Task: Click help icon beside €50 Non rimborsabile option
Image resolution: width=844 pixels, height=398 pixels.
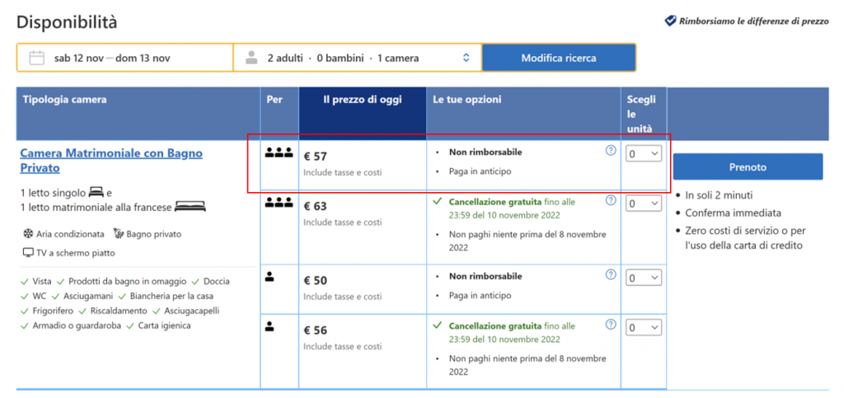Action: tap(611, 274)
